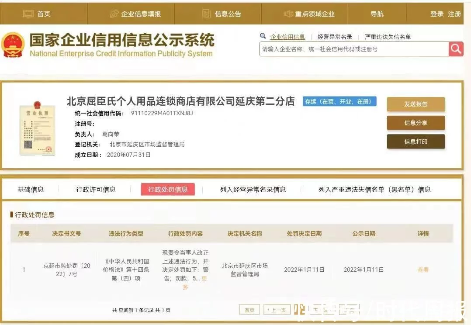Click the monitor icon beside 首页
This screenshot has width=471, height=325.
tap(28, 14)
